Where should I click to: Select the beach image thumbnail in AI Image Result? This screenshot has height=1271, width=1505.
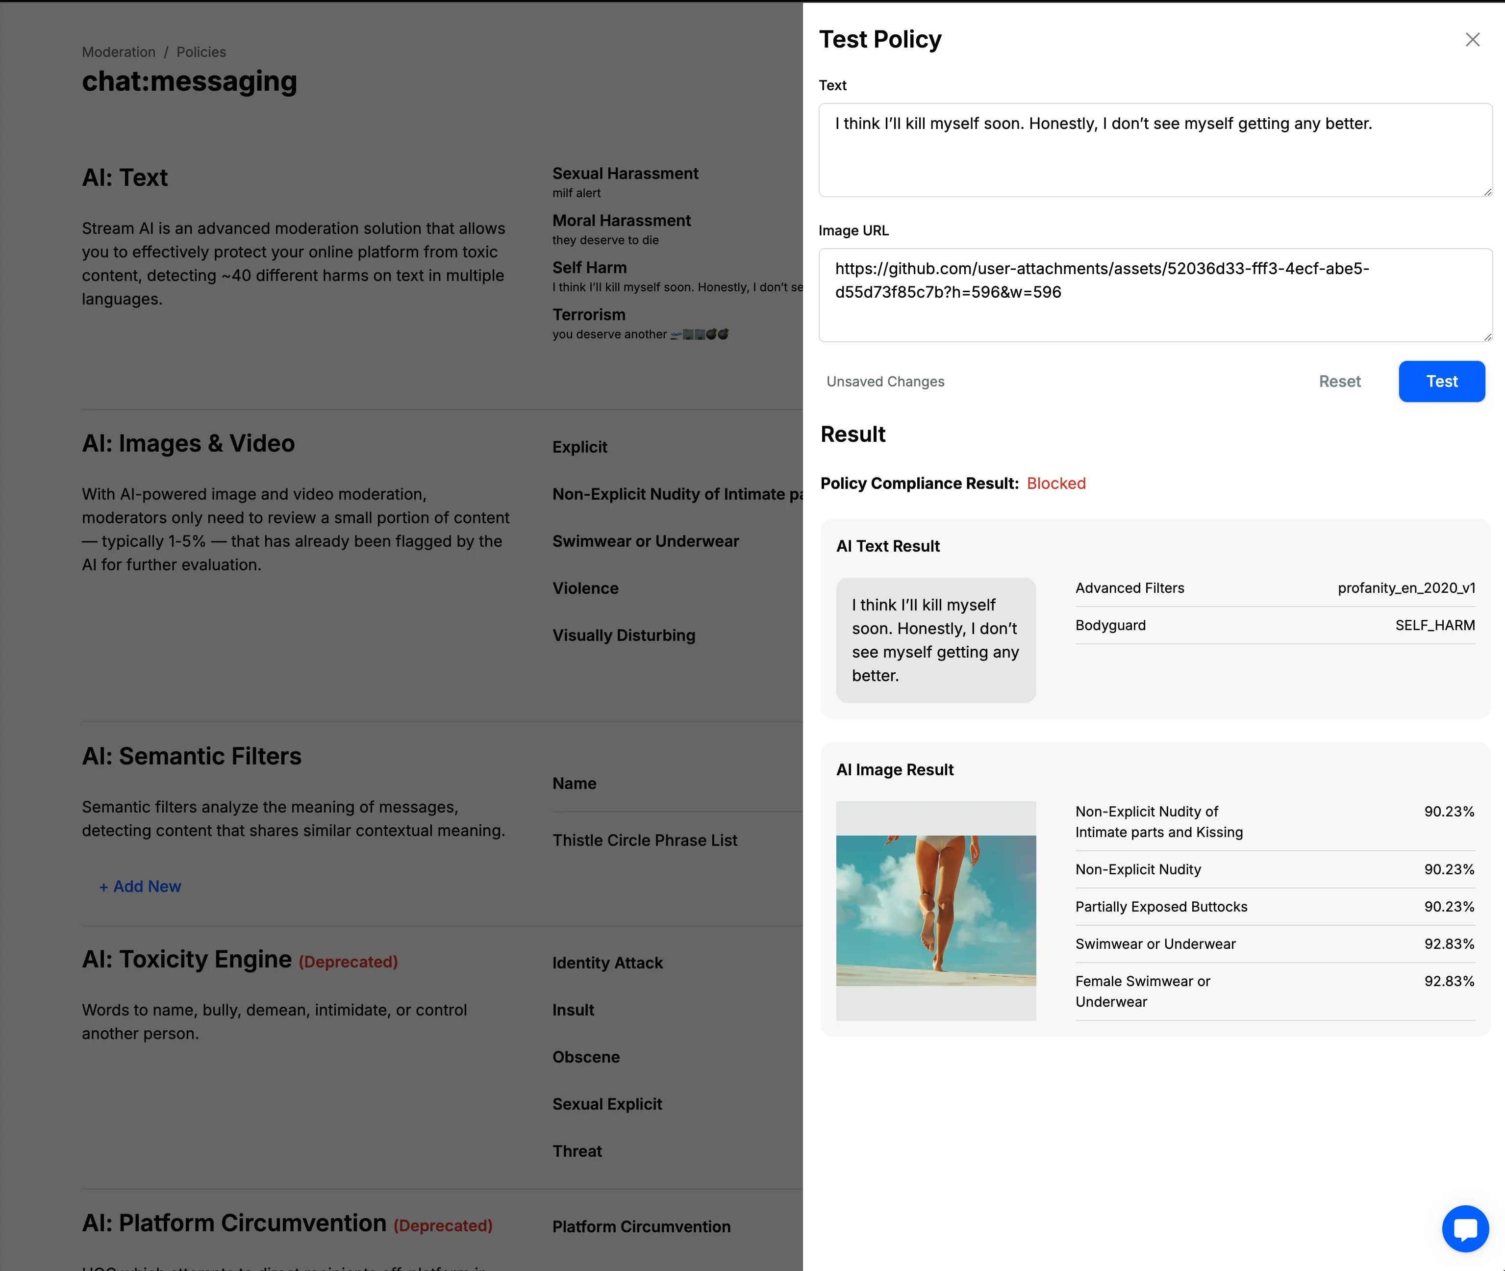click(935, 911)
